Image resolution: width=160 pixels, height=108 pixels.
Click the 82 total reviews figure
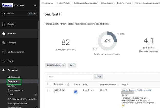pos(65,42)
